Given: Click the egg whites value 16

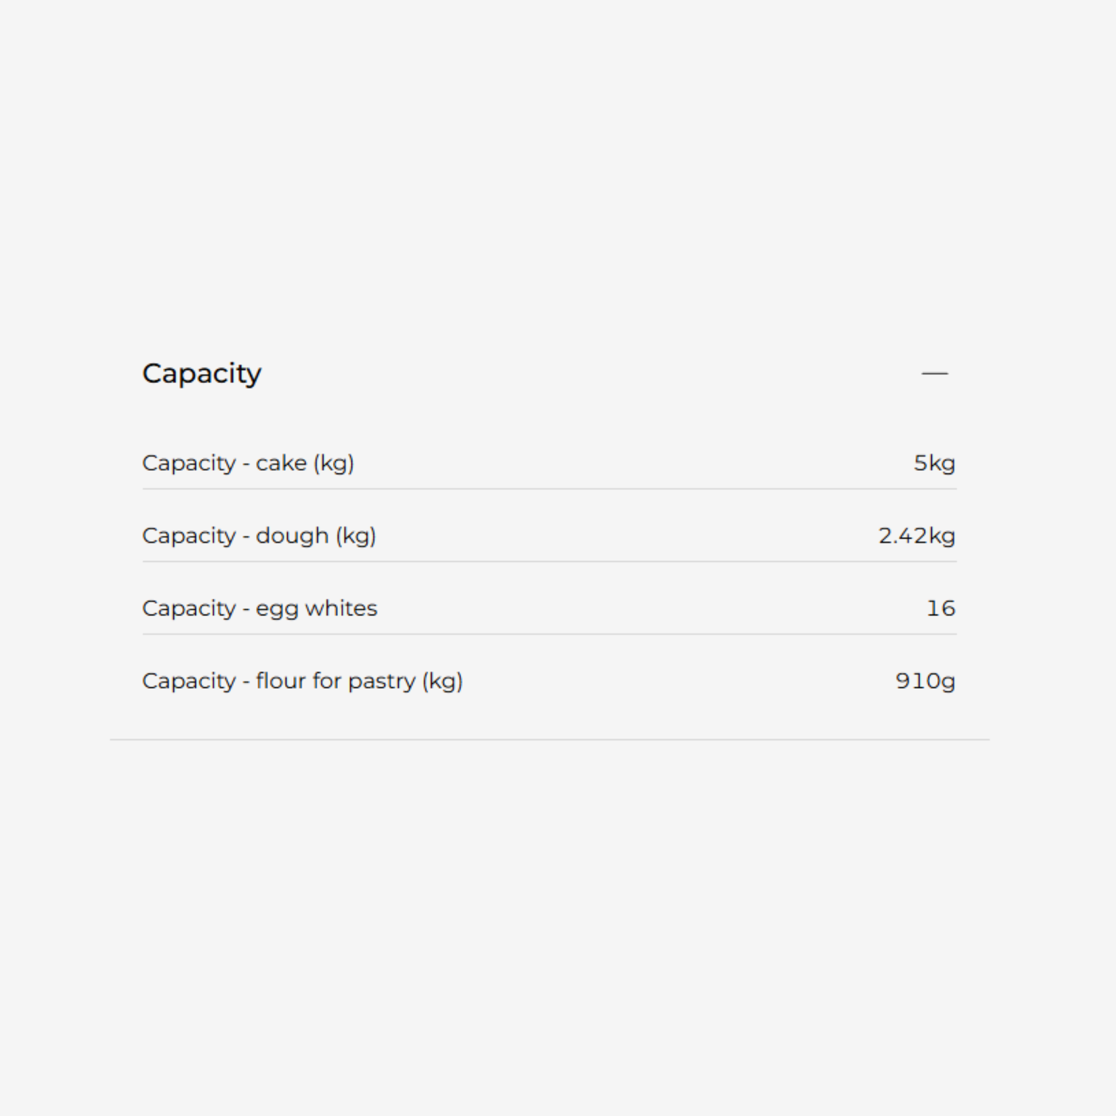Looking at the screenshot, I should click(x=941, y=608).
